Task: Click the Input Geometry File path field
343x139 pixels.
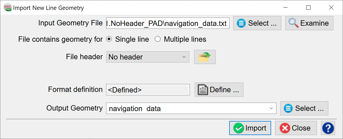Action: click(x=167, y=23)
